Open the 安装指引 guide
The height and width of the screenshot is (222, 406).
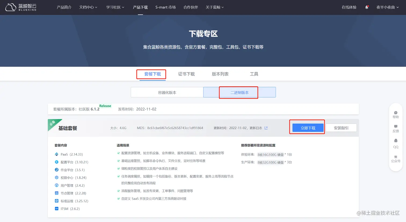click(x=341, y=128)
